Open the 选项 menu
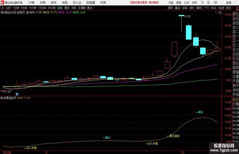Image resolution: width=239 pixels, height=154 pixels. (x=194, y=3)
